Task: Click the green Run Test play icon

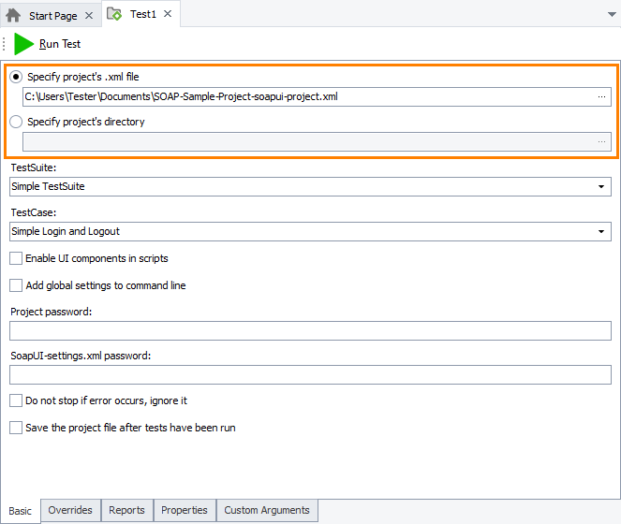Action: click(23, 44)
